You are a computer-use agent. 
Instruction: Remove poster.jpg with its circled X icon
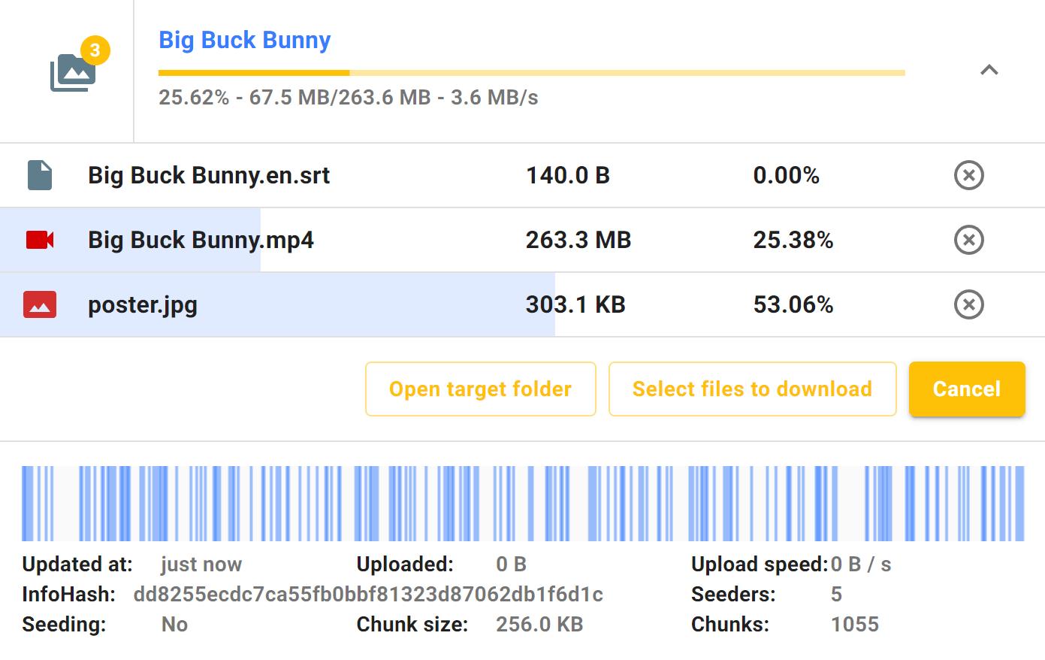(x=968, y=304)
